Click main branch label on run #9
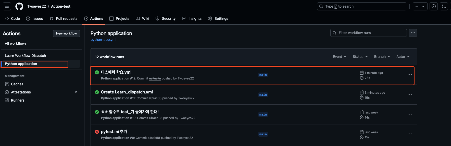This screenshot has width=451, height=146. pos(263,134)
